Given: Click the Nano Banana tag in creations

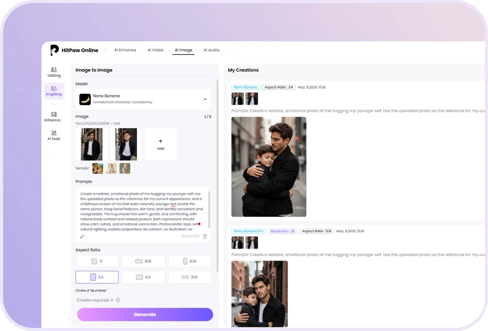Looking at the screenshot, I should [246, 87].
